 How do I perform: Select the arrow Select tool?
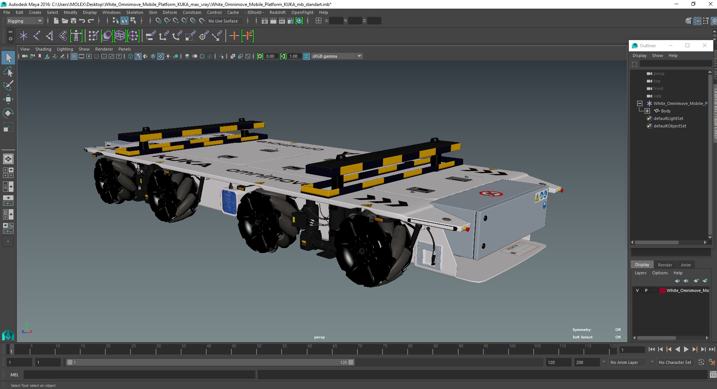pos(8,58)
